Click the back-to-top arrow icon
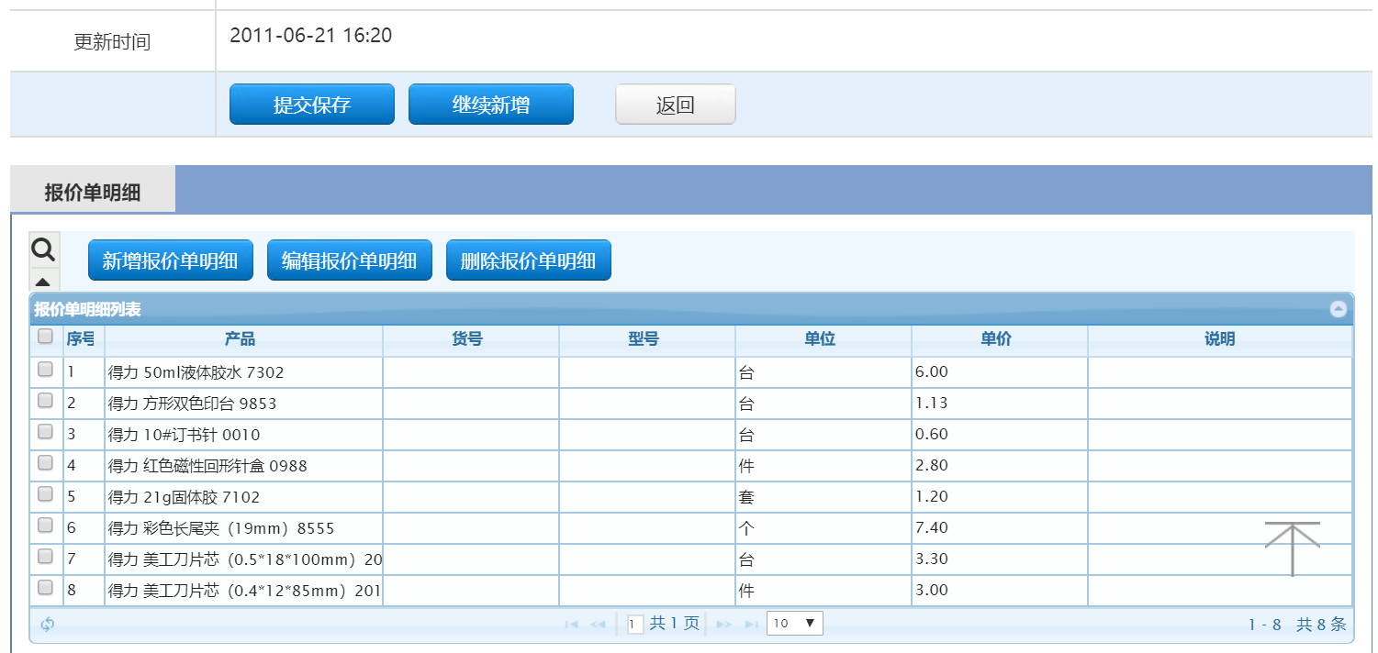The height and width of the screenshot is (653, 1378). point(1292,548)
